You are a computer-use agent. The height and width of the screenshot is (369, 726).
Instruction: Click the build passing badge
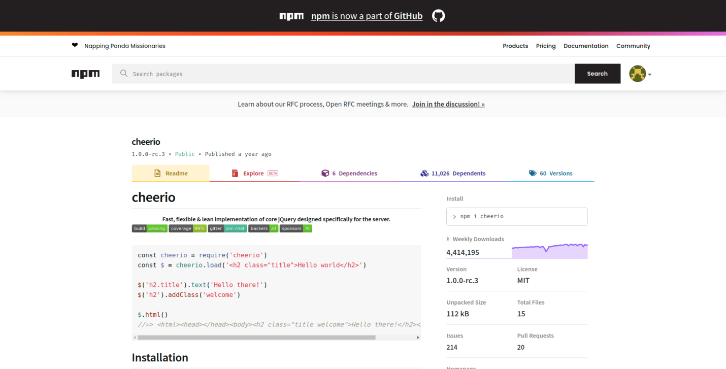pos(149,228)
